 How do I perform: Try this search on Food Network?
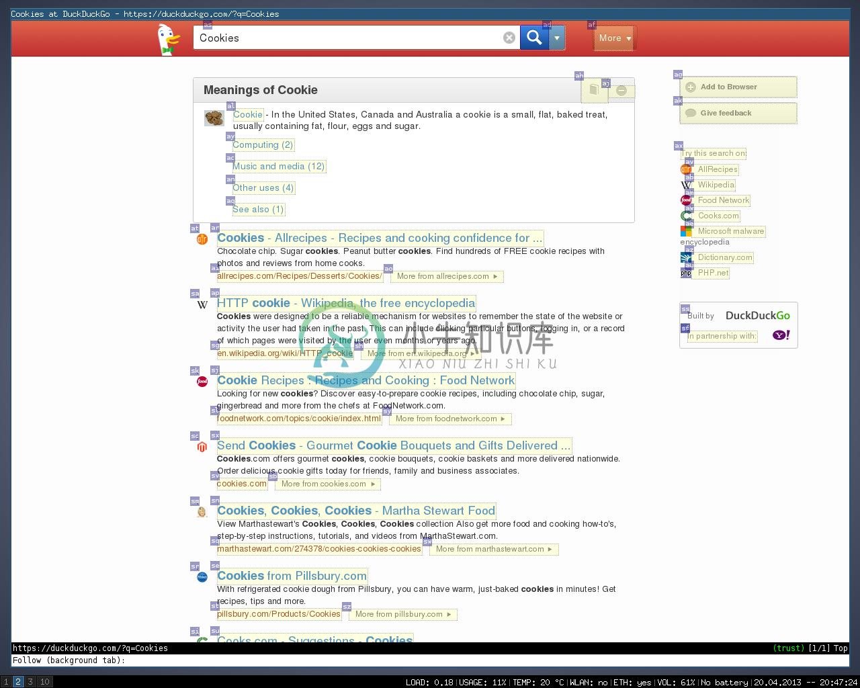(724, 200)
